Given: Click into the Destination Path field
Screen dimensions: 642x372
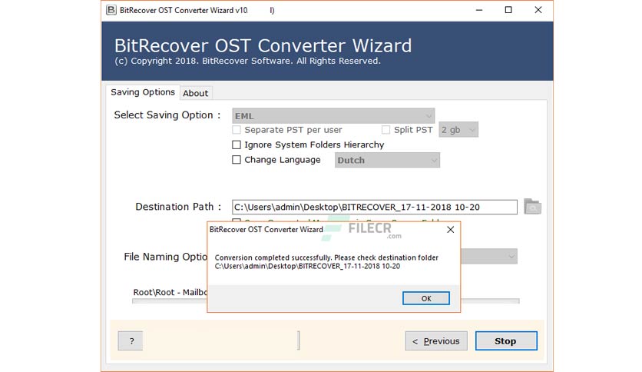Looking at the screenshot, I should pyautogui.click(x=374, y=207).
